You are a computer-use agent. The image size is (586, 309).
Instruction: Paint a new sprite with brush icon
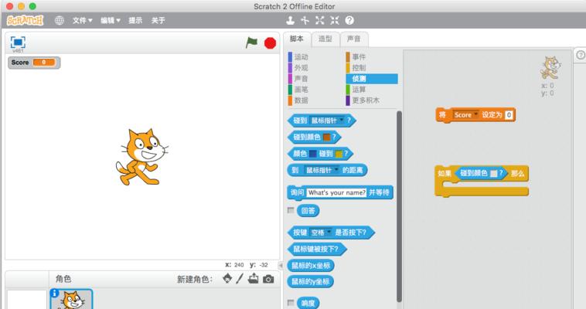(x=240, y=278)
